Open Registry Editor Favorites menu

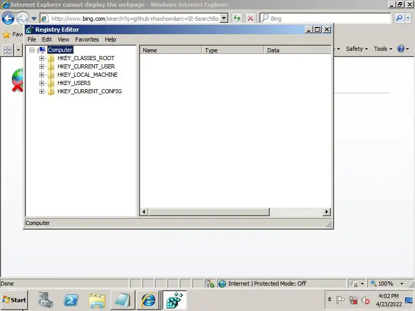87,39
